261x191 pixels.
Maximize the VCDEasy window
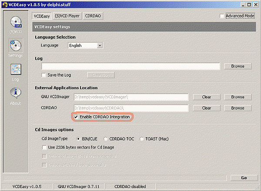[x=249, y=5]
